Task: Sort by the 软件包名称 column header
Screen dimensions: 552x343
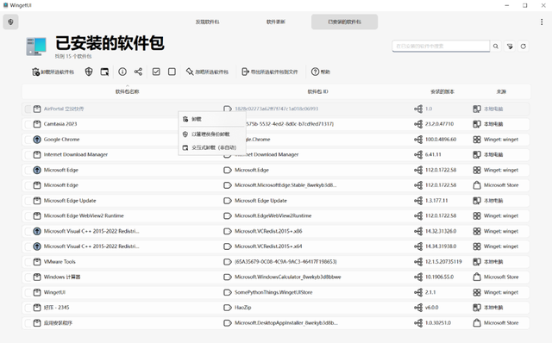Action: 127,91
